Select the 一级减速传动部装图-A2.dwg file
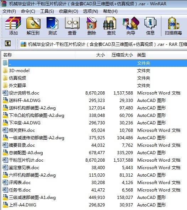The width and height of the screenshot is (187, 210). [x=37, y=138]
